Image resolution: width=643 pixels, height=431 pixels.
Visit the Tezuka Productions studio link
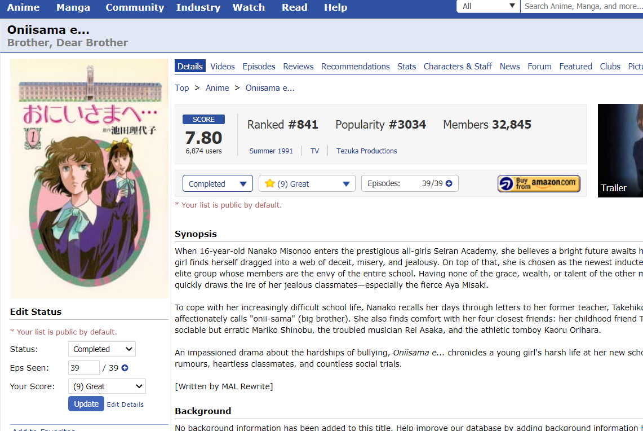(x=366, y=151)
